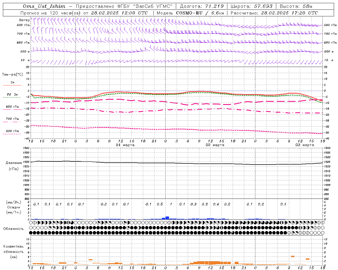Click the (км) unit of convective cloudiness
The width and height of the screenshot is (338, 270).
click(13, 257)
